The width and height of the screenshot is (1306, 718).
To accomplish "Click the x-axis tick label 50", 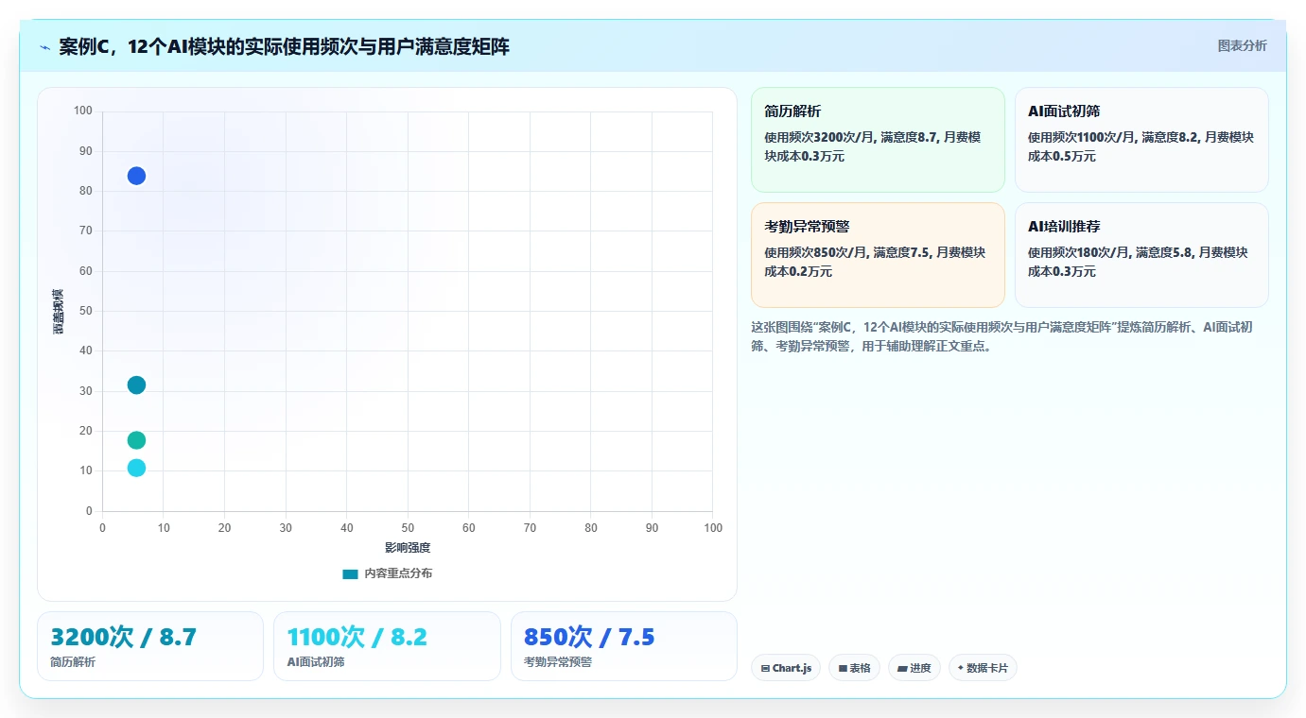I will pyautogui.click(x=408, y=528).
